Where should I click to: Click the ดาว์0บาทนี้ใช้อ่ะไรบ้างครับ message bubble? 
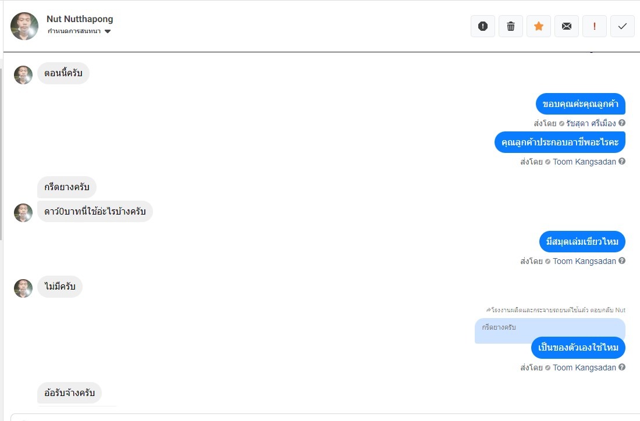(x=95, y=212)
